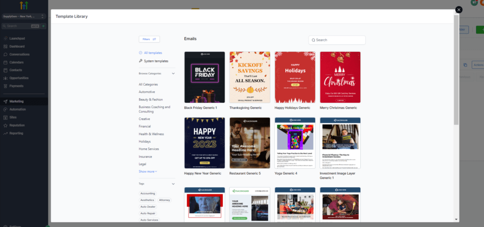Click the System templates wrench icon

141,61
